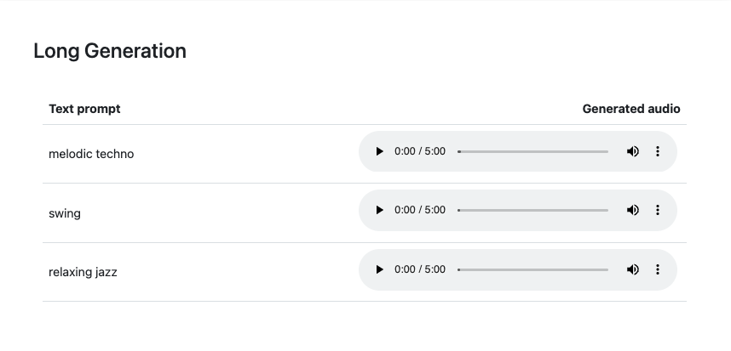Image resolution: width=731 pixels, height=351 pixels.
Task: Click the melodic techno seek bar
Action: pos(533,151)
